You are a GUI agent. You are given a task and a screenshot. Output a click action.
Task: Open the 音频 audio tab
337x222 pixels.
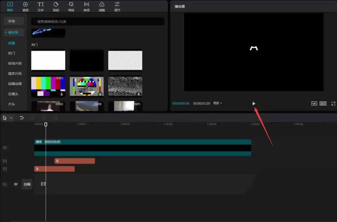pyautogui.click(x=25, y=7)
